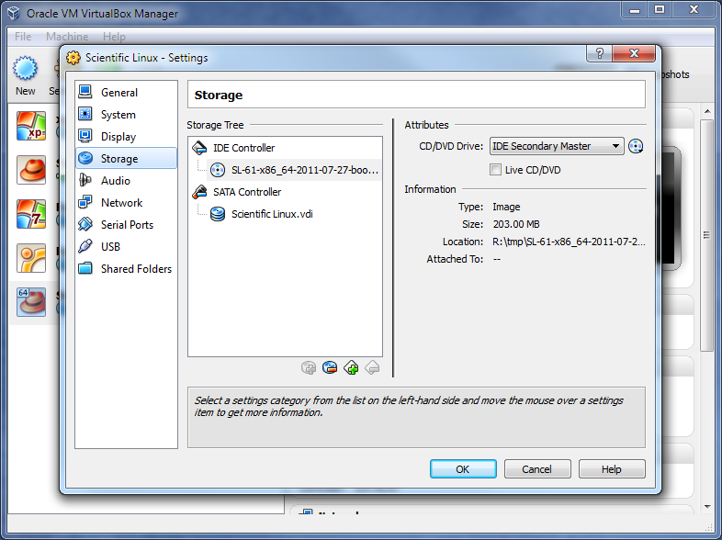Select the Display settings category

[x=126, y=136]
